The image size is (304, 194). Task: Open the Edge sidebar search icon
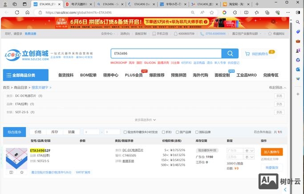tap(298, 22)
